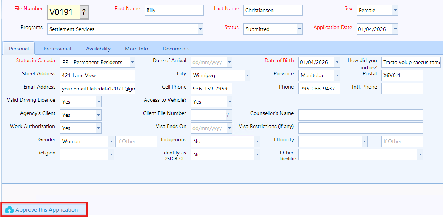This screenshot has height=217, width=443.
Task: Open the Other Identities dropdown
Action: pyautogui.click(x=420, y=154)
